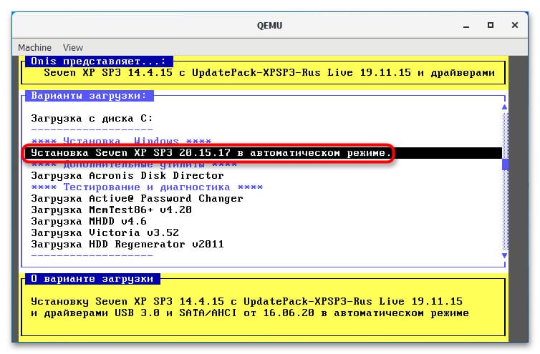Select 'Загрузка Active@ Password Changer' option
540x354 pixels.
click(x=137, y=198)
